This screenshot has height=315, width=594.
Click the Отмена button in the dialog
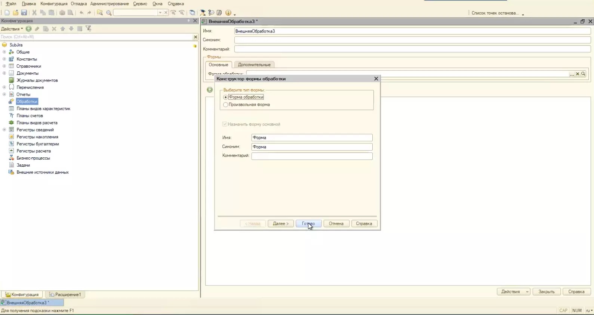click(x=336, y=223)
